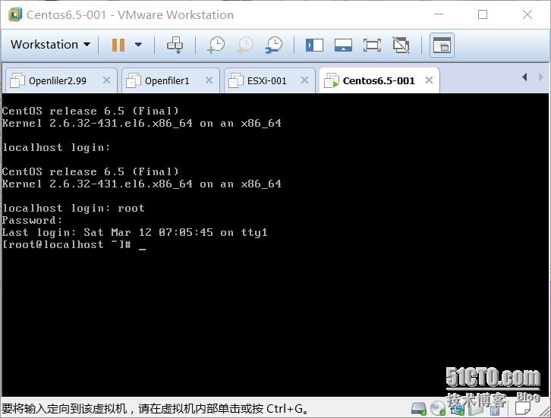Click the CD/DVD drive status icon
The width and height of the screenshot is (551, 418).
(x=438, y=408)
